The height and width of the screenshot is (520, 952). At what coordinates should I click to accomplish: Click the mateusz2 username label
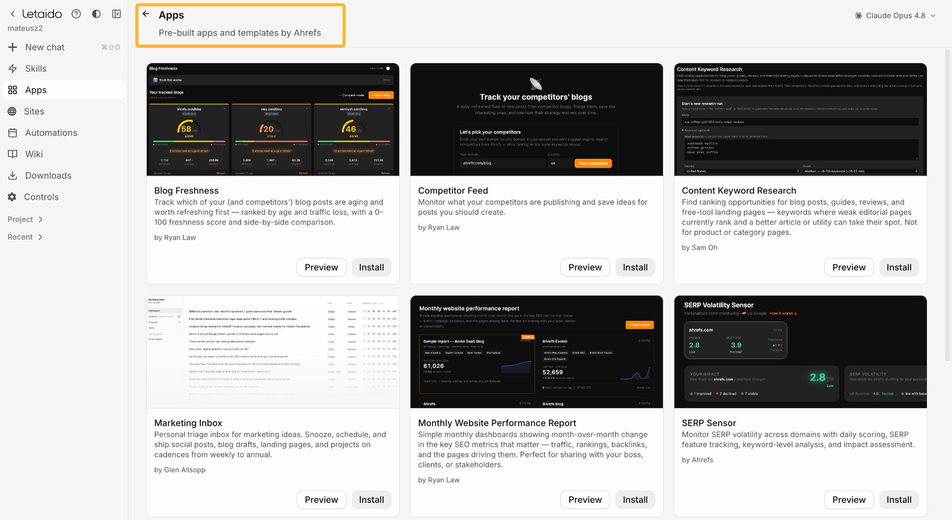coord(25,28)
